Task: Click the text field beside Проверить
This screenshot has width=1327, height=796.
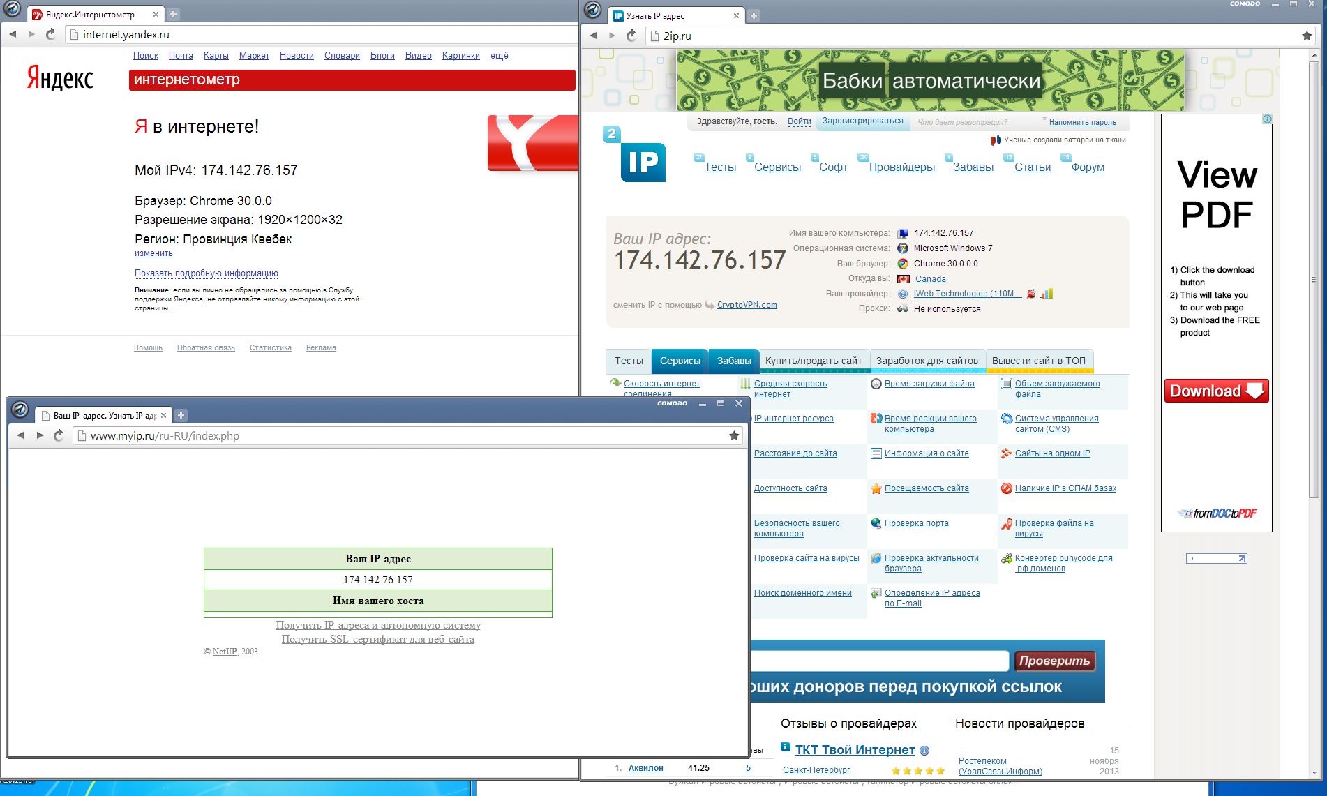Action: pyautogui.click(x=879, y=661)
